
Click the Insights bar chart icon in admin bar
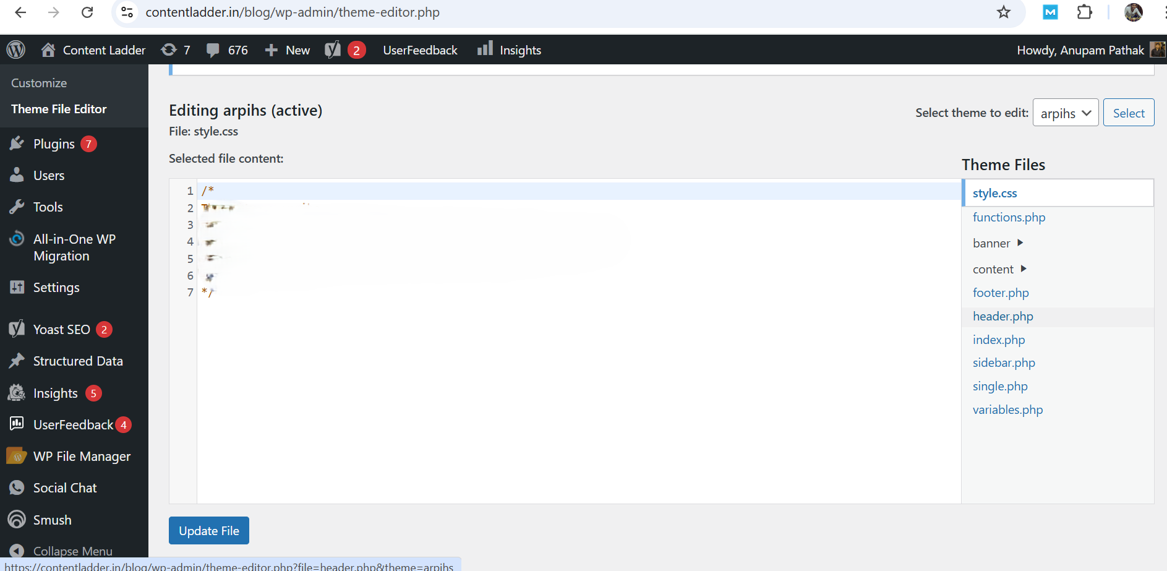pos(485,48)
